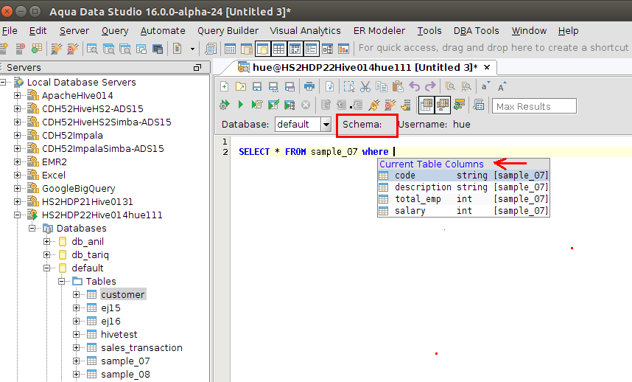Click the Copy icon in editor toolbar
632x382 pixels.
point(381,86)
